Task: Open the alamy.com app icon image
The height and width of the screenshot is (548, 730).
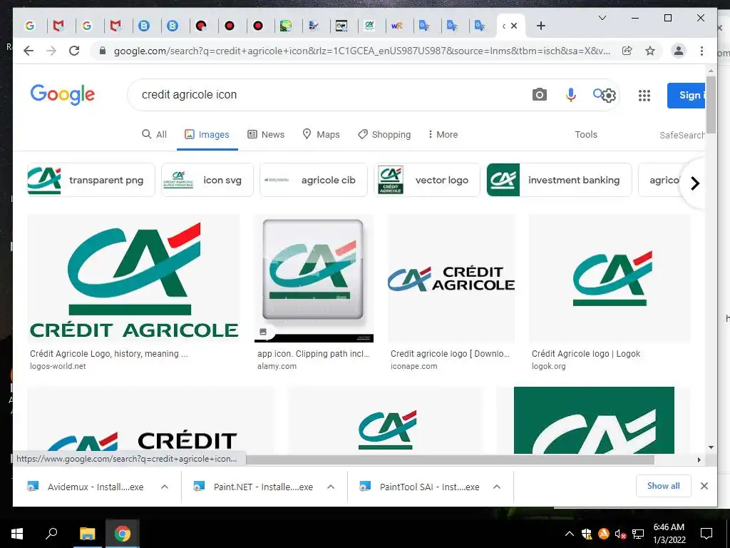Action: [314, 278]
